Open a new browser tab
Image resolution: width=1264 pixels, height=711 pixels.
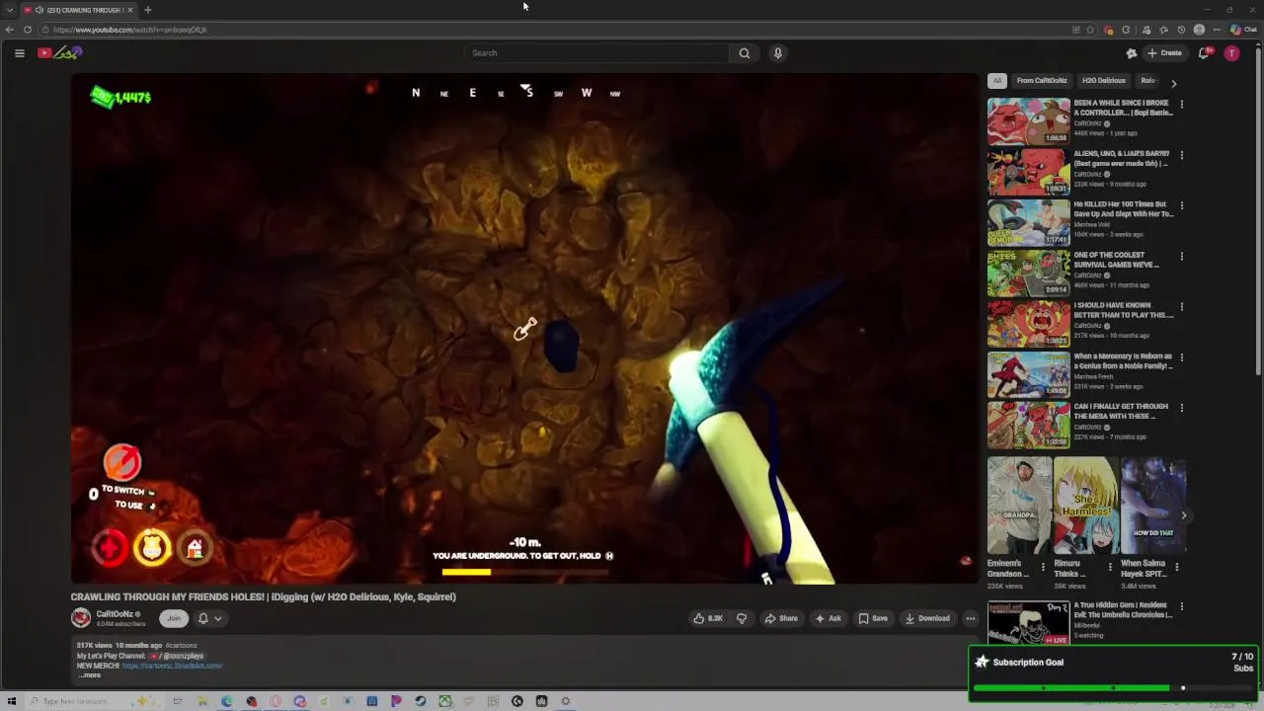pyautogui.click(x=147, y=10)
